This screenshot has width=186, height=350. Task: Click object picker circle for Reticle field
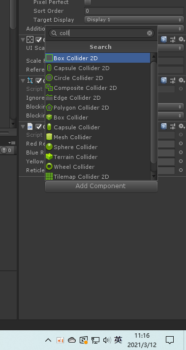(x=181, y=170)
